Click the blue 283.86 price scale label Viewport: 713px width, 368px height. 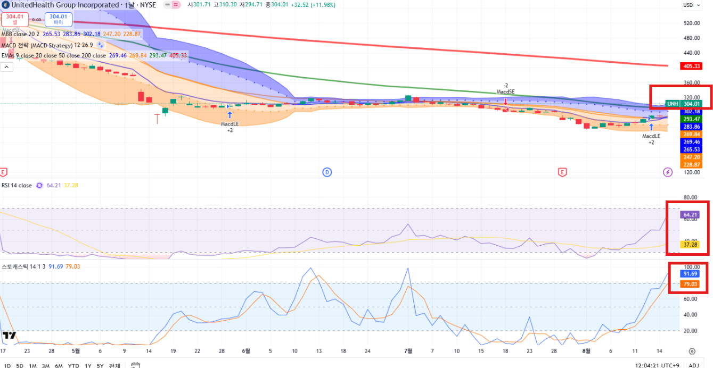point(691,127)
